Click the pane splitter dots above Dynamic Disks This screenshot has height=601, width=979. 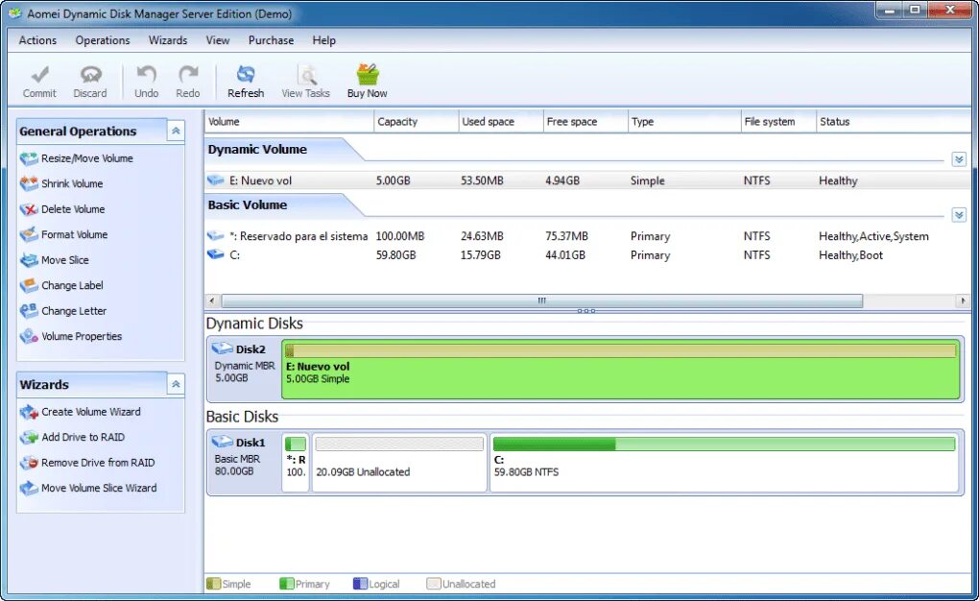[586, 310]
